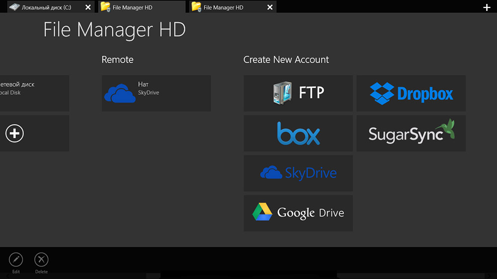Close the second File Manager HD tab

point(270,7)
